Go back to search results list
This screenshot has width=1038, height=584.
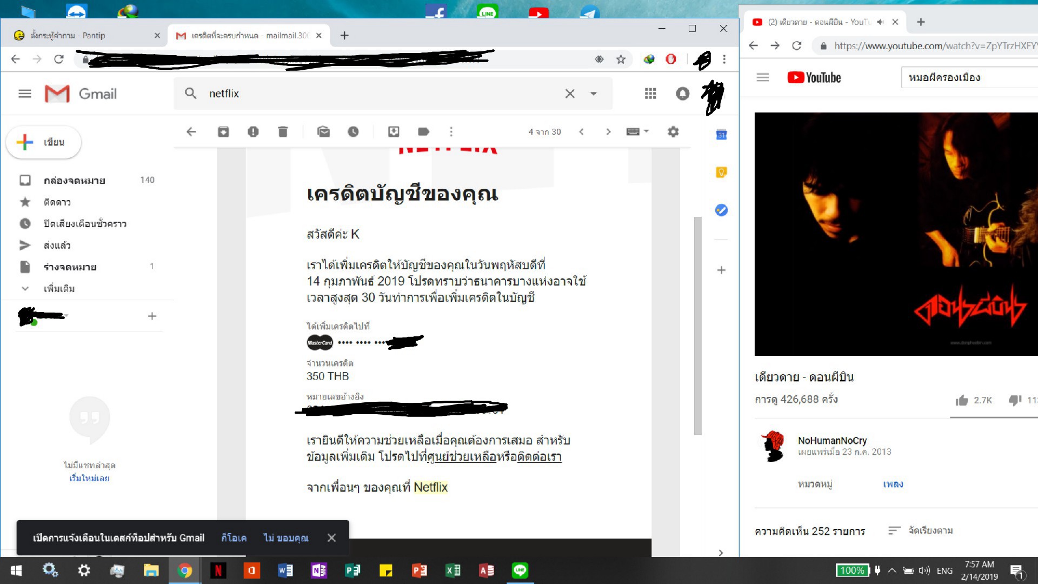click(x=191, y=131)
